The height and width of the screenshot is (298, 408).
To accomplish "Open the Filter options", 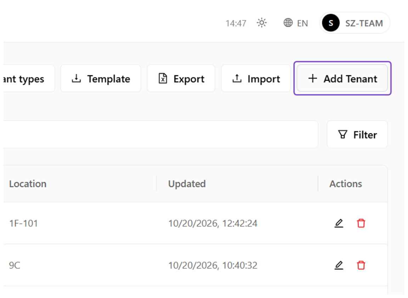I will pos(357,135).
